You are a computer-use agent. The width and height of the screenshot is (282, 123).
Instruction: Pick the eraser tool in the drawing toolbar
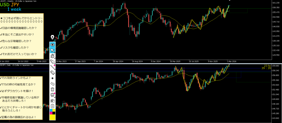click(53, 73)
